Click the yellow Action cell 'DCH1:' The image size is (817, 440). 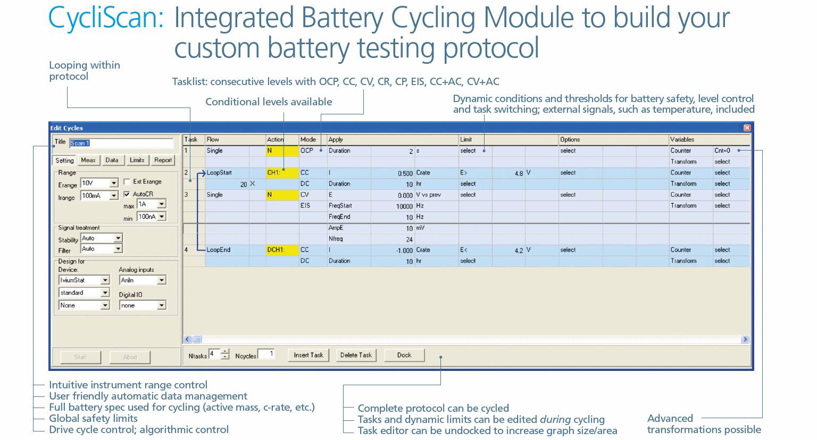click(282, 250)
